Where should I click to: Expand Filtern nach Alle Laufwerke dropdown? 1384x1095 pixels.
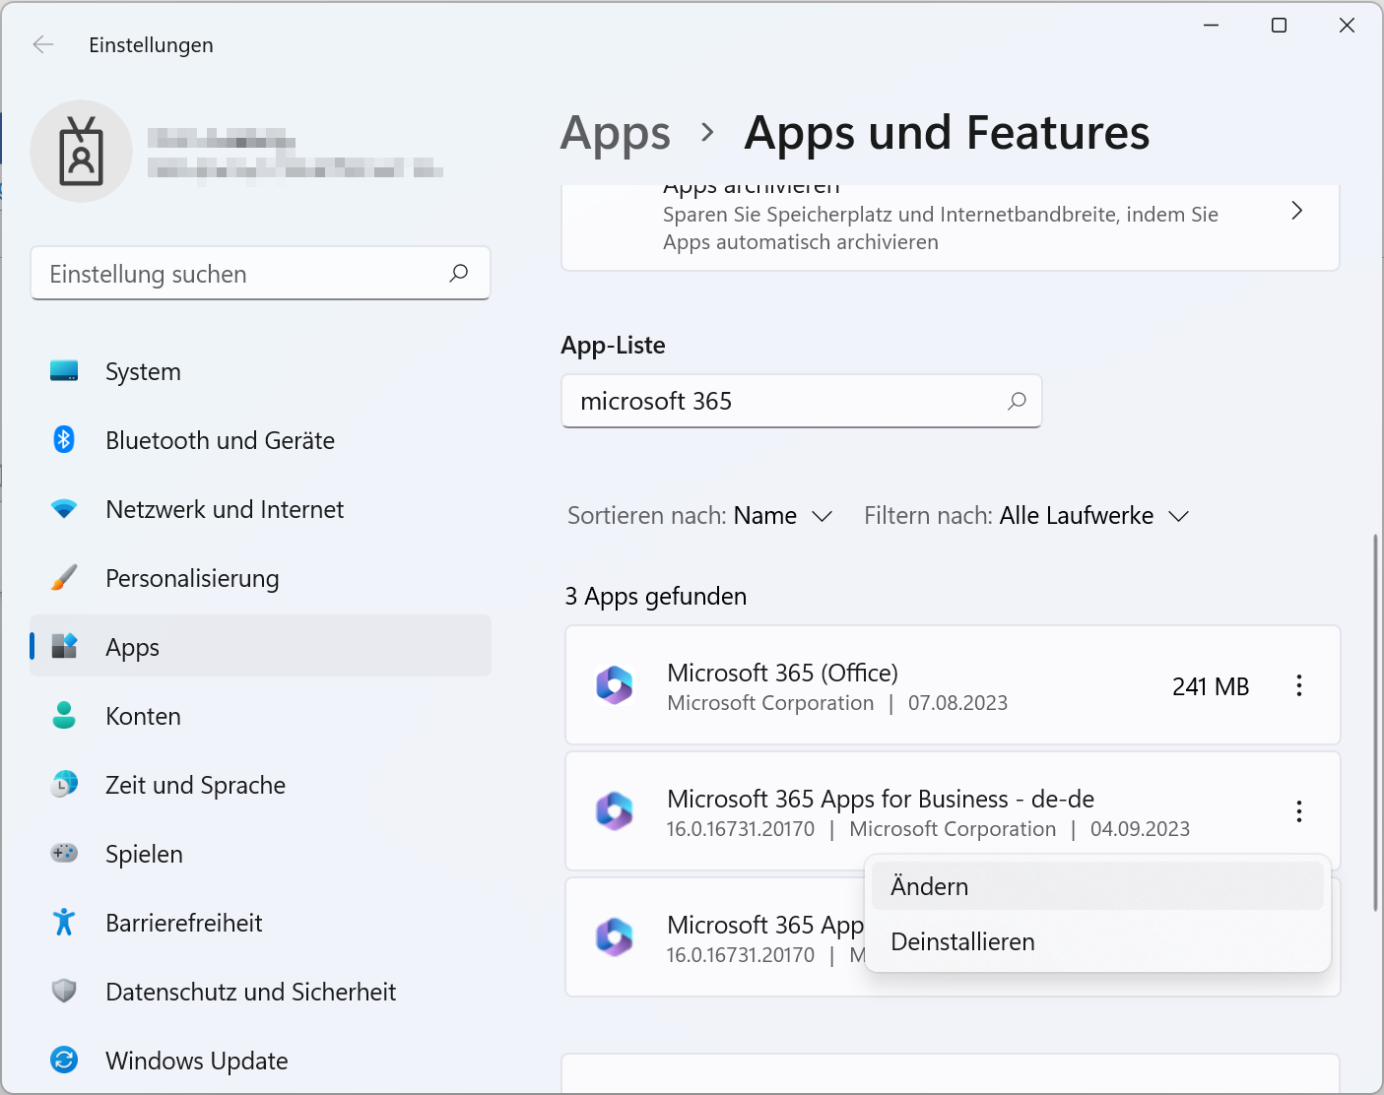coord(1026,516)
